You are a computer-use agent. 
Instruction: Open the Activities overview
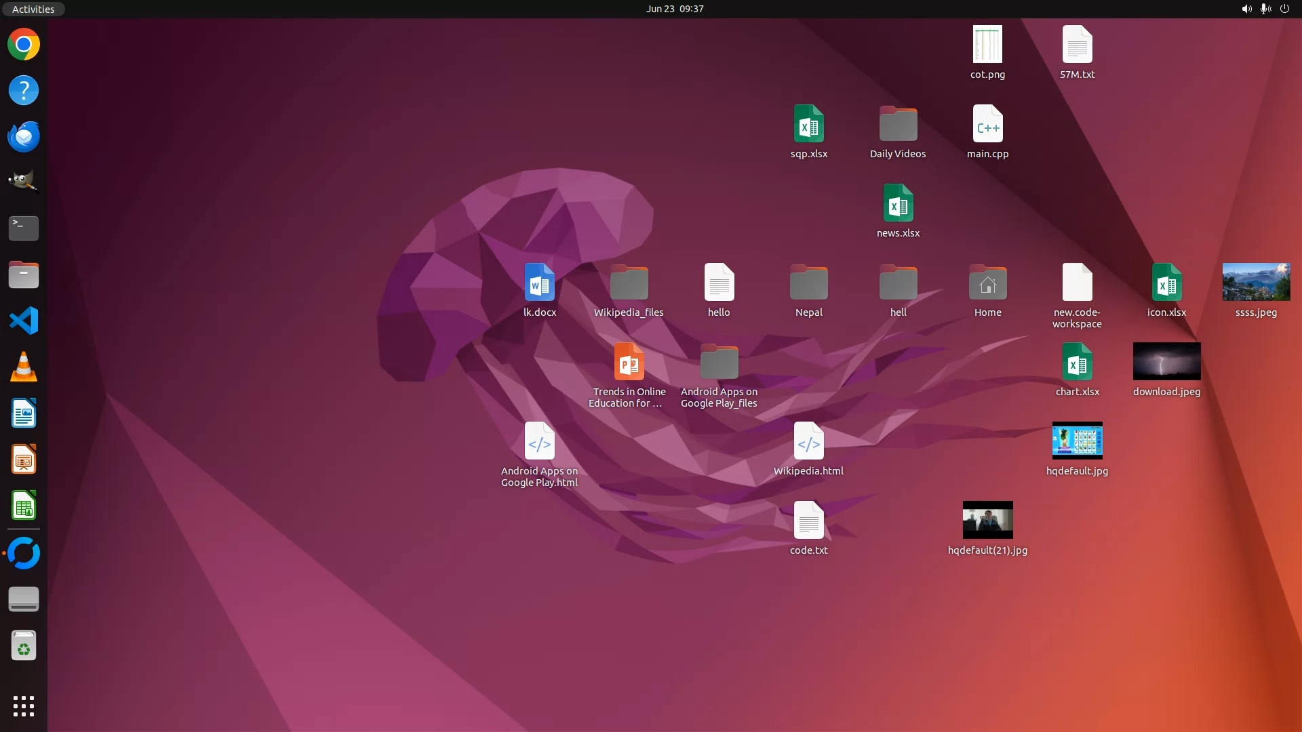click(x=33, y=9)
